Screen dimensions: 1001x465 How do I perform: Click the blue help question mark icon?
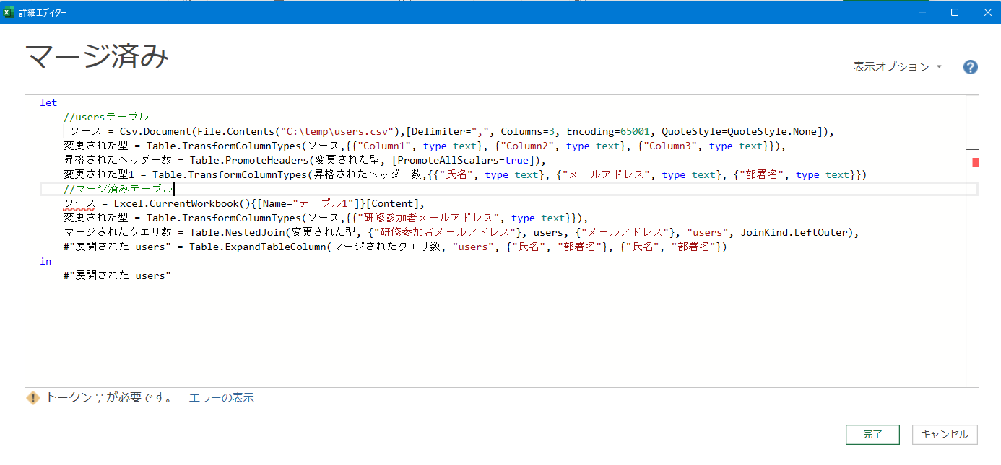(x=971, y=67)
